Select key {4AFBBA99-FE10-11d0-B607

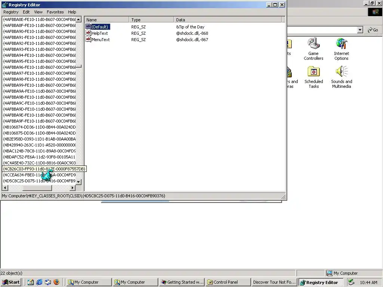tap(39, 85)
